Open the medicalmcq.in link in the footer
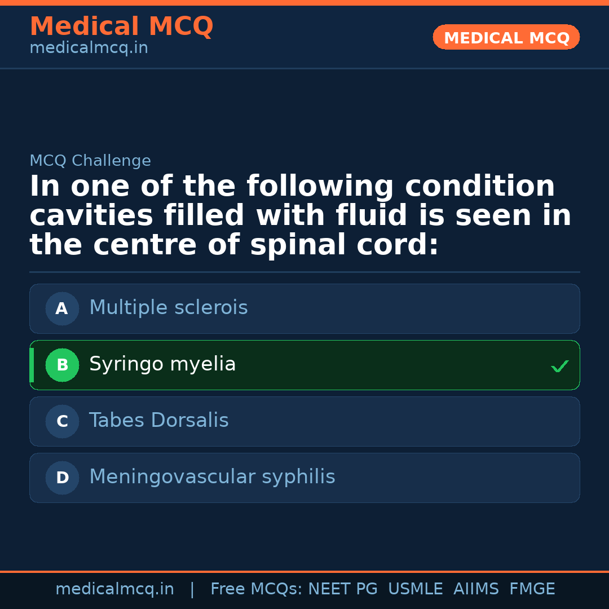Image resolution: width=609 pixels, height=609 pixels. click(x=114, y=589)
